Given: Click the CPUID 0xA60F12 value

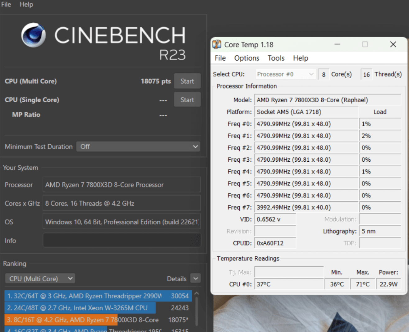Looking at the screenshot, I should [275, 243].
